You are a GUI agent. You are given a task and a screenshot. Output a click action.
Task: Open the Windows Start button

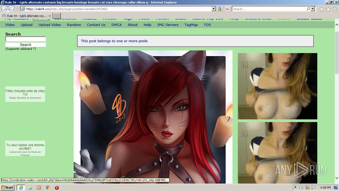(x=7, y=188)
